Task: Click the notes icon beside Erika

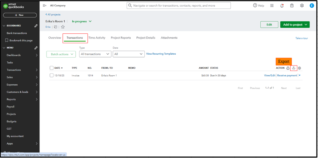Action: [55, 27]
